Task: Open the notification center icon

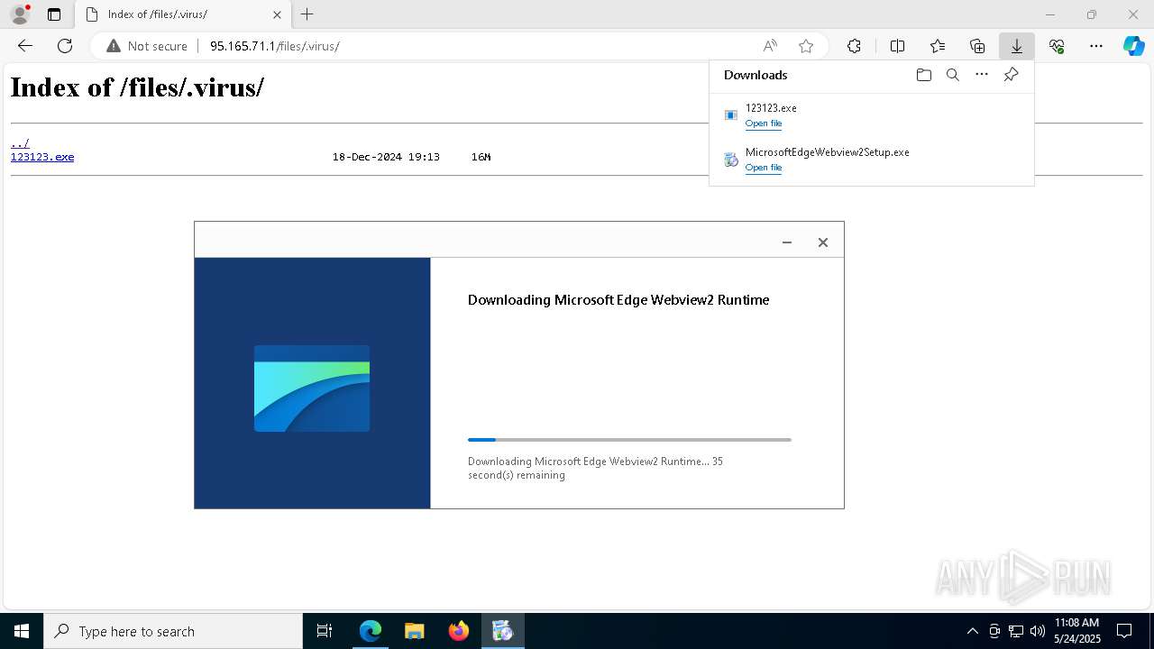Action: coord(1124,631)
